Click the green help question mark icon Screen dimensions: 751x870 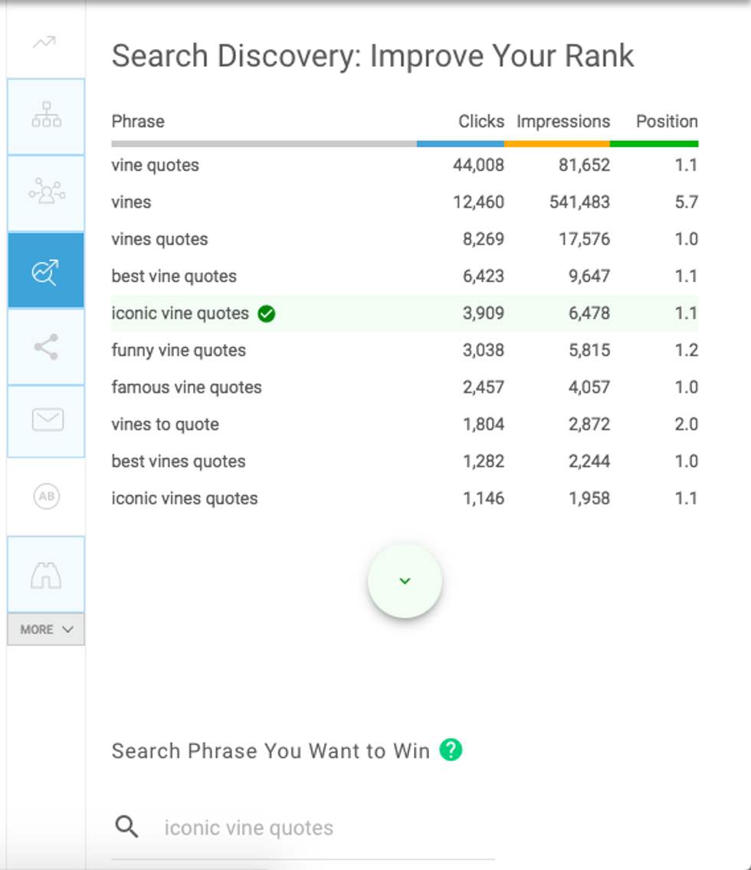pos(451,750)
